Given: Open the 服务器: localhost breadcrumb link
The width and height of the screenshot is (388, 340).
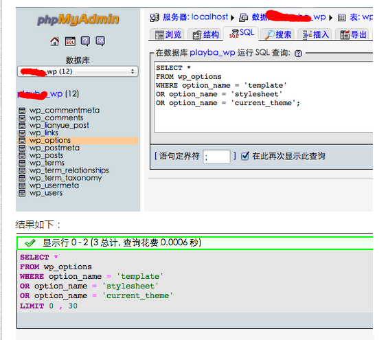Looking at the screenshot, I should point(196,17).
